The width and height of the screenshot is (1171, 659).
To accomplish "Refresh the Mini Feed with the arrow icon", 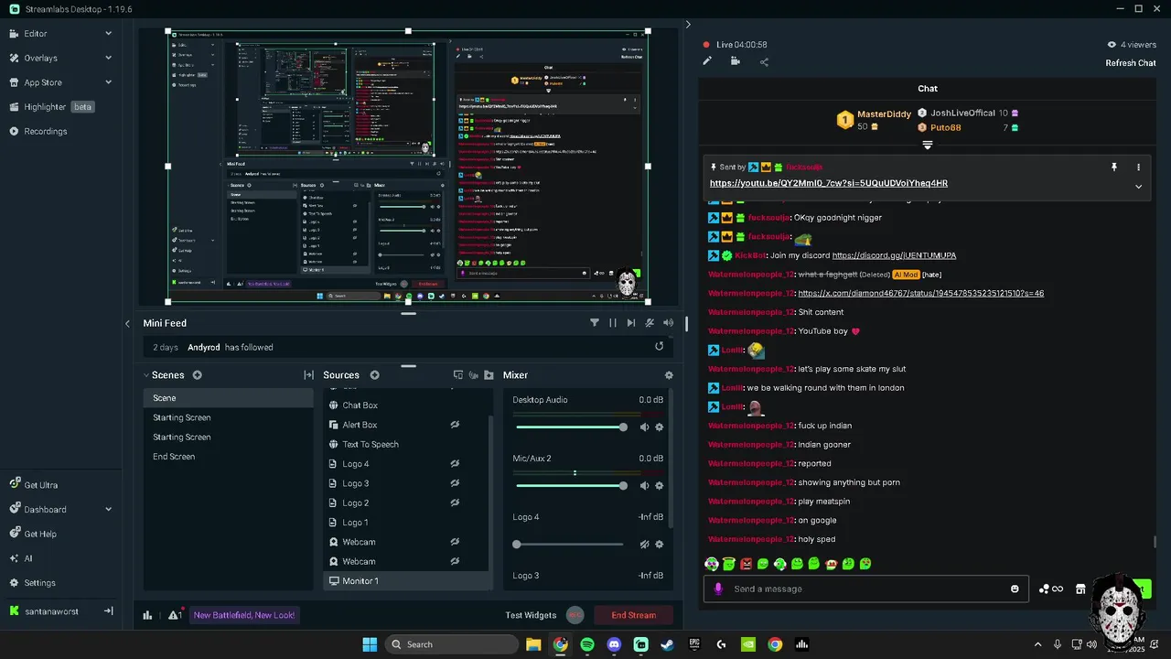I will coord(659,346).
